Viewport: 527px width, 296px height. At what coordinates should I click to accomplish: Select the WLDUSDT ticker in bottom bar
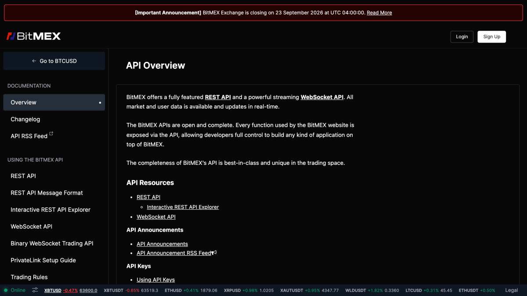(372, 290)
